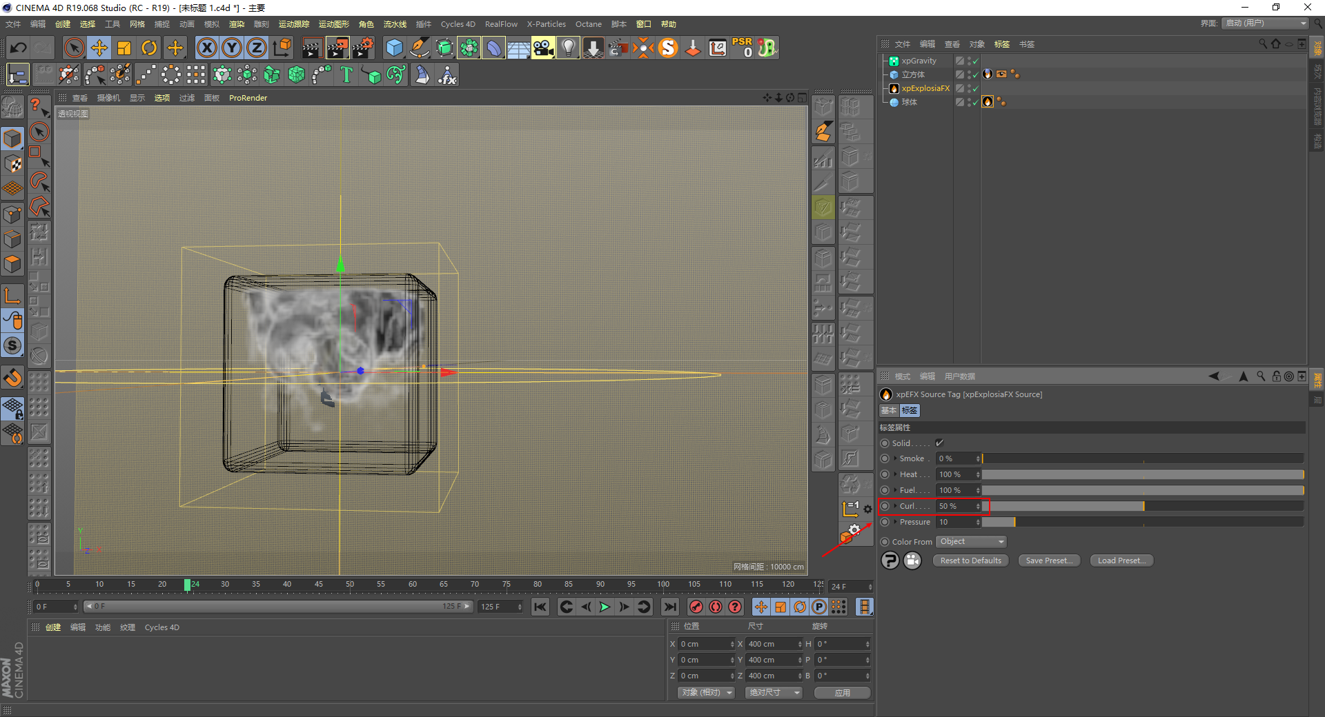Open Edit Render Settings gear clapperboard
The height and width of the screenshot is (717, 1325).
(x=362, y=48)
